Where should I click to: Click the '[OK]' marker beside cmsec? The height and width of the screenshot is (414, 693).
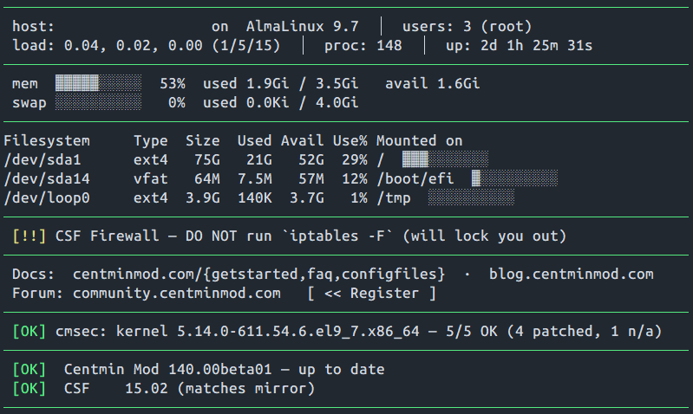click(x=29, y=332)
